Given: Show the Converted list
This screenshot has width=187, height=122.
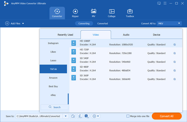Looking at the screenshot, I should [103, 23].
